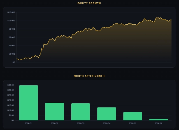Click the $500 axis label
The height and width of the screenshot is (130, 179).
[x=12, y=115]
